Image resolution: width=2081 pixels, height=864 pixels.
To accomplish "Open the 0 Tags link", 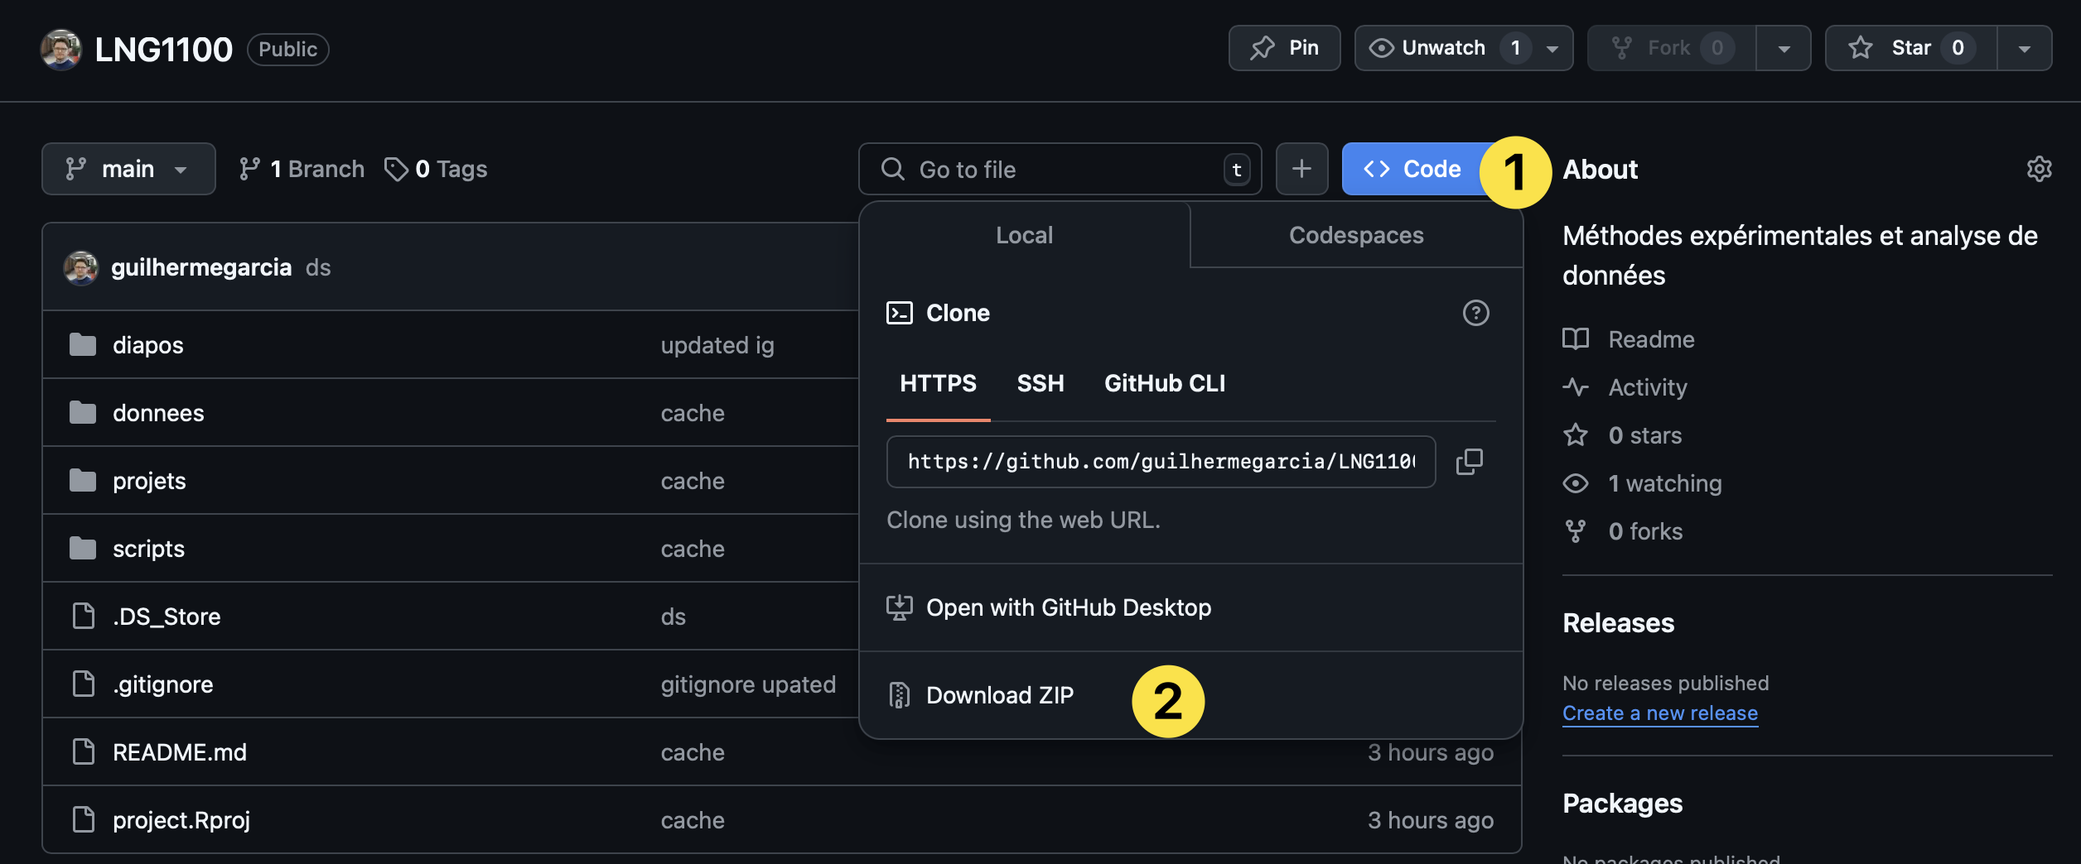I will (x=436, y=169).
